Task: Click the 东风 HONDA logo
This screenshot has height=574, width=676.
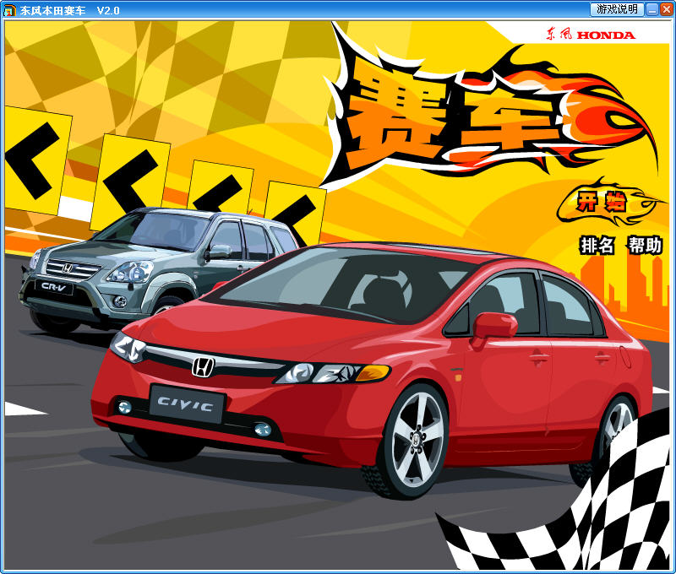Action: point(591,35)
